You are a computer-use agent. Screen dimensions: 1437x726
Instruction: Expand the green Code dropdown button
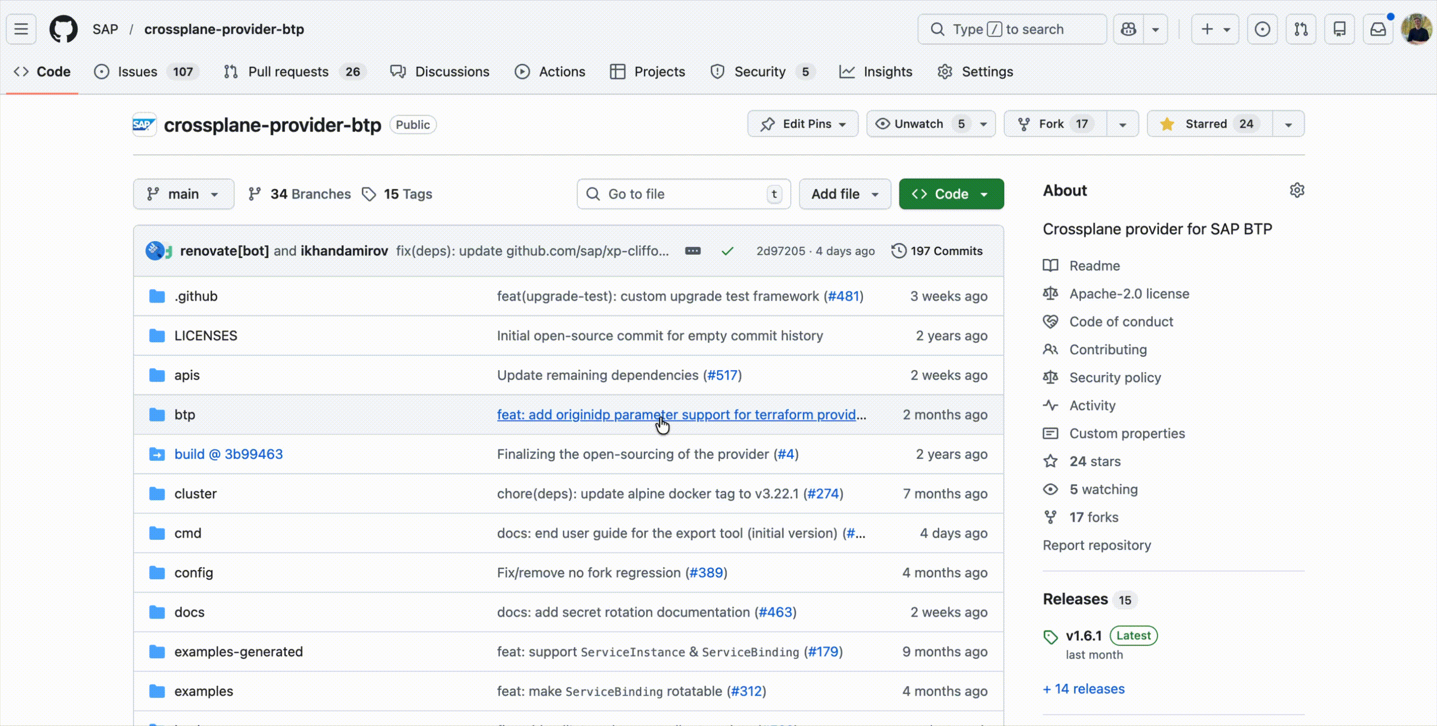point(951,194)
